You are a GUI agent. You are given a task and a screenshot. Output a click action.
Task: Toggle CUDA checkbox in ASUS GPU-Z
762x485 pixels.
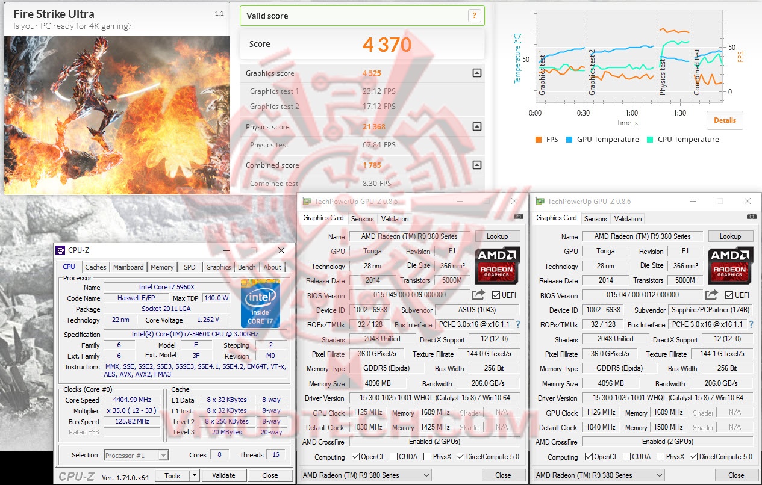[x=394, y=457]
